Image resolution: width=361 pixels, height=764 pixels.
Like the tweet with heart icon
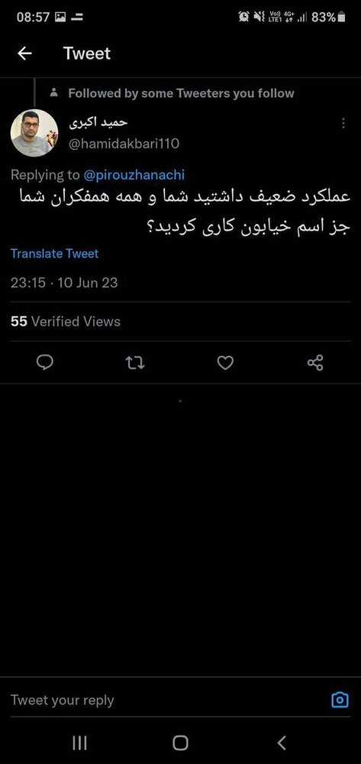click(x=225, y=362)
